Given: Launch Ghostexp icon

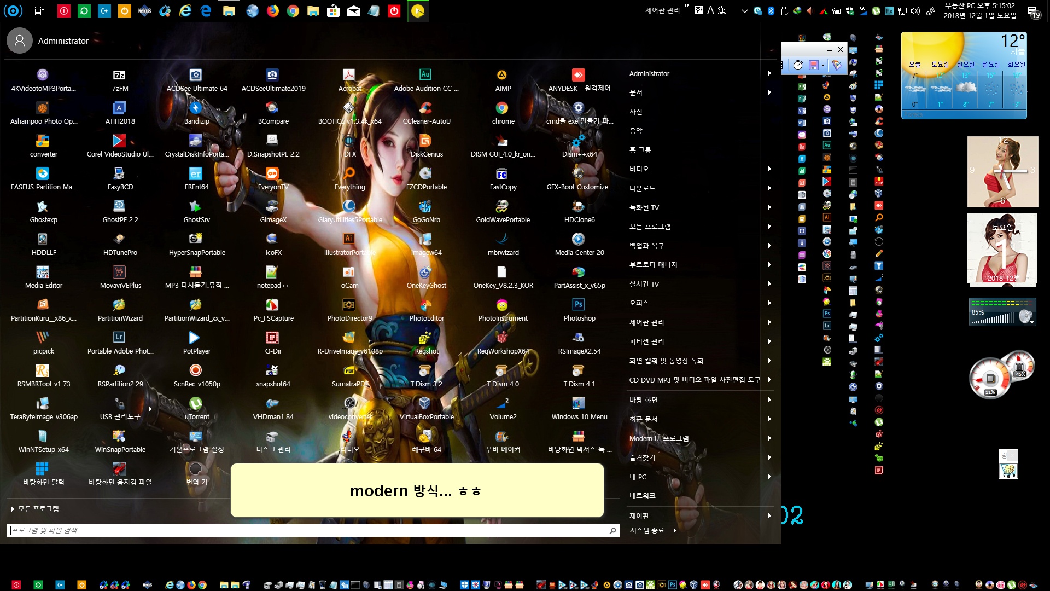Looking at the screenshot, I should pos(43,206).
